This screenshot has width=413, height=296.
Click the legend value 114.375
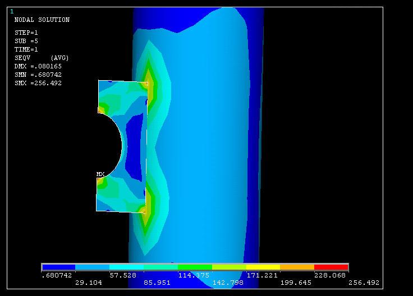point(194,275)
